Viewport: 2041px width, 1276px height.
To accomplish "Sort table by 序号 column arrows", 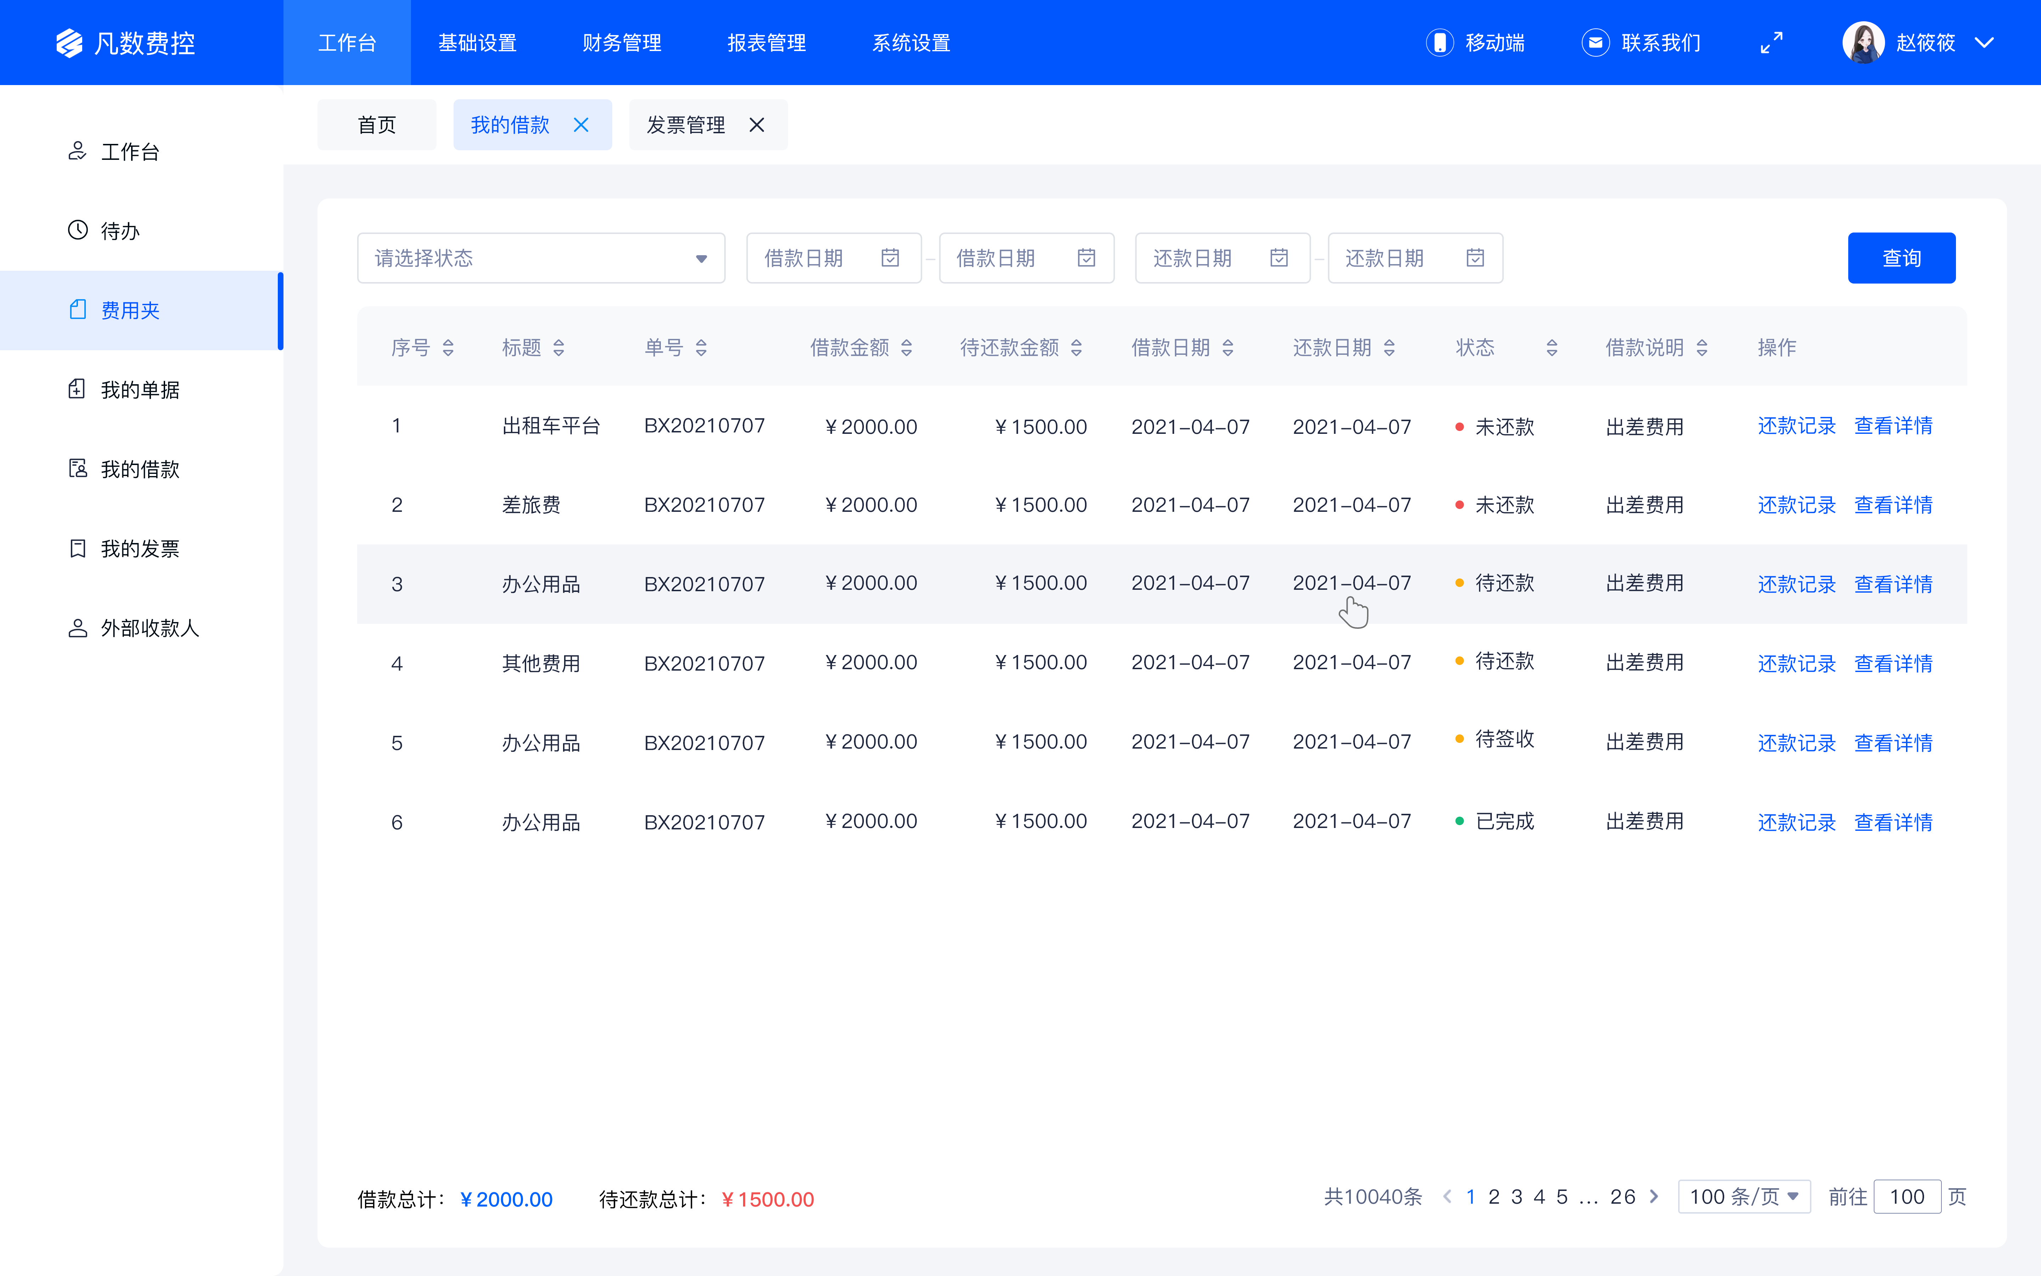I will (x=449, y=348).
